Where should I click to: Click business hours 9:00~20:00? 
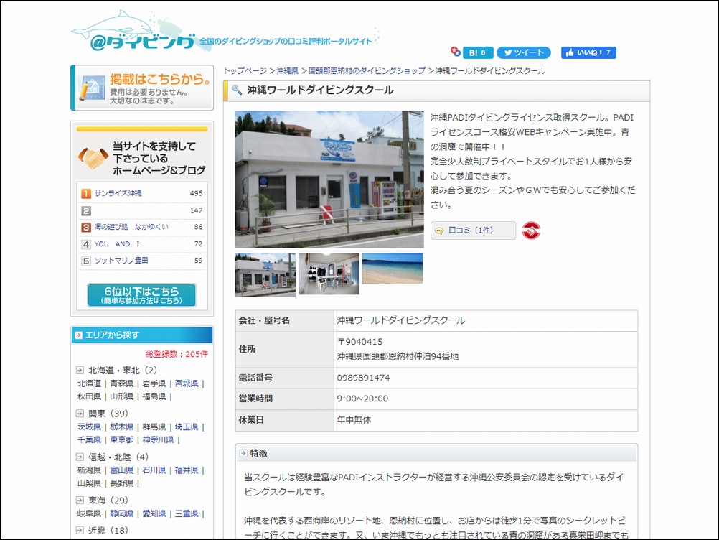(x=362, y=399)
